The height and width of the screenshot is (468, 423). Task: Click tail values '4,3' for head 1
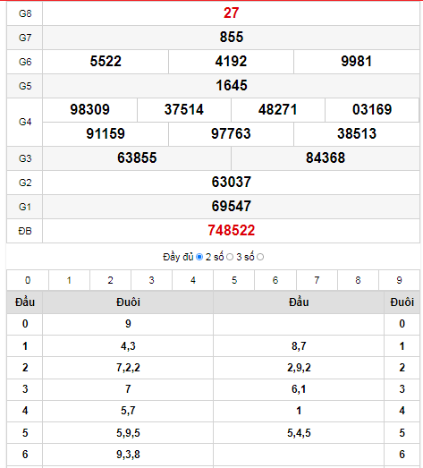coord(128,346)
